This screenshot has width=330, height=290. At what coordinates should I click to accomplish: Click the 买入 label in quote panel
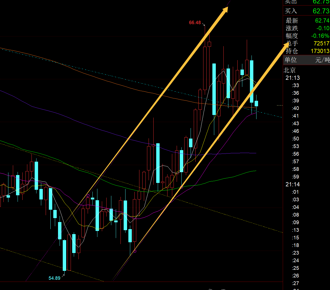[x=291, y=11]
